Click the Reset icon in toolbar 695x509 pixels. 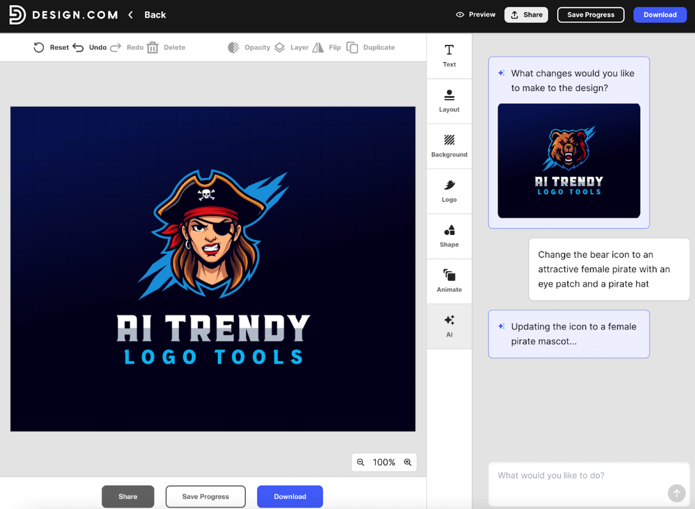click(39, 47)
